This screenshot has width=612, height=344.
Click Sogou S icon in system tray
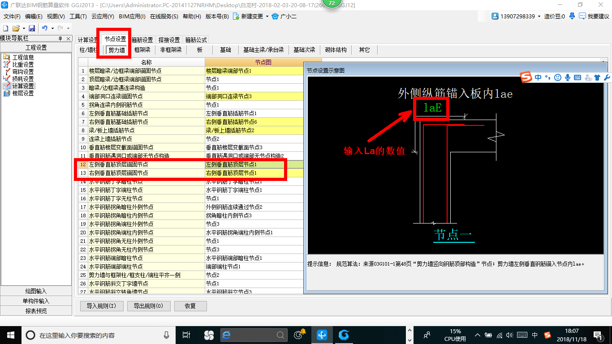coord(547,335)
